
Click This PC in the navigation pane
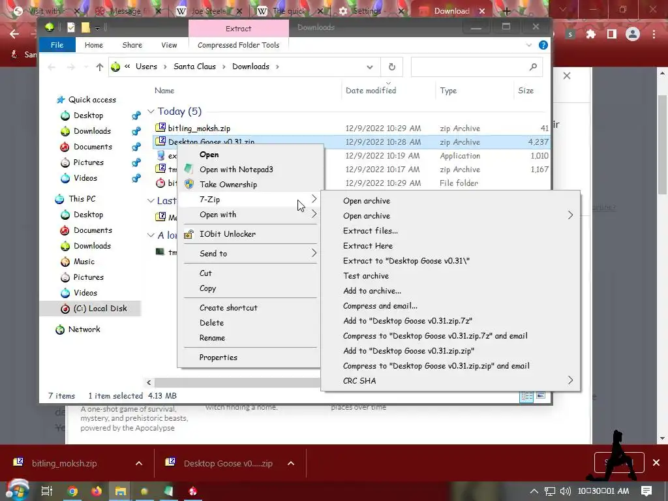click(x=82, y=199)
